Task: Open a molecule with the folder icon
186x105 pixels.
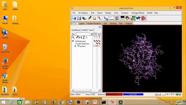Action: tap(74, 18)
